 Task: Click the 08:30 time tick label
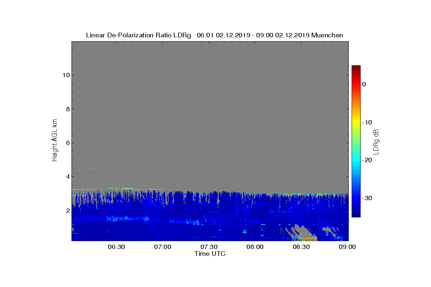point(302,247)
